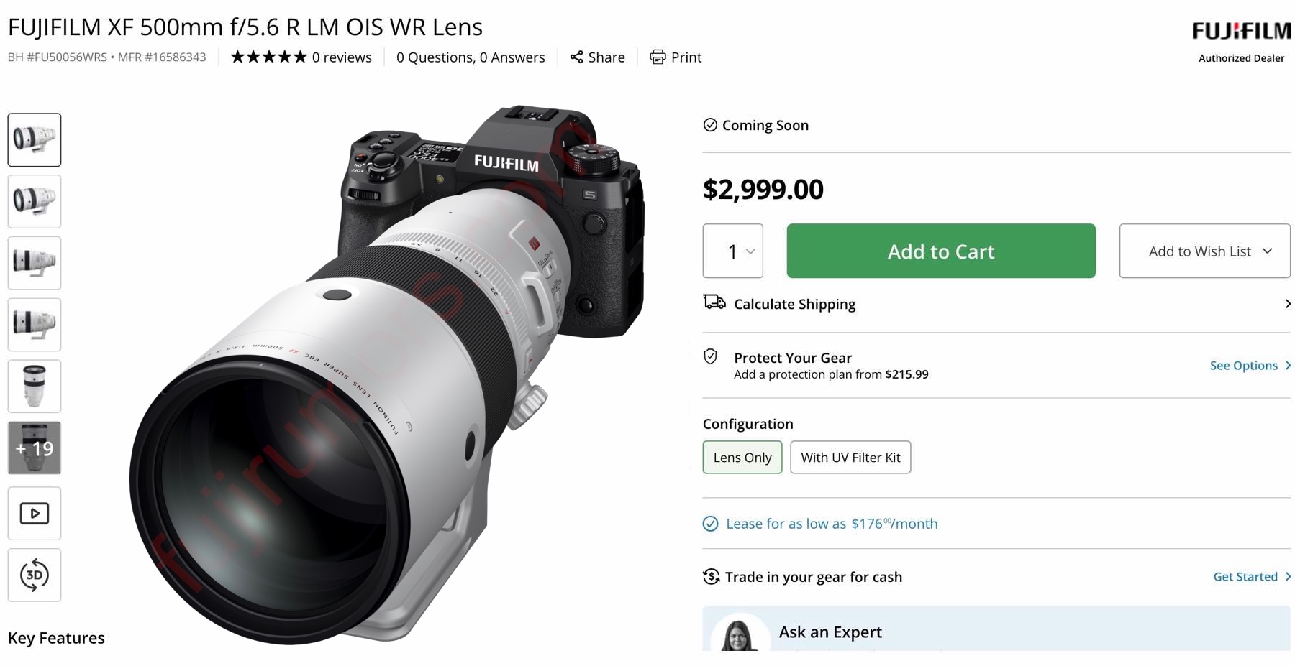
Task: Open the product video player icon
Action: pyautogui.click(x=35, y=514)
